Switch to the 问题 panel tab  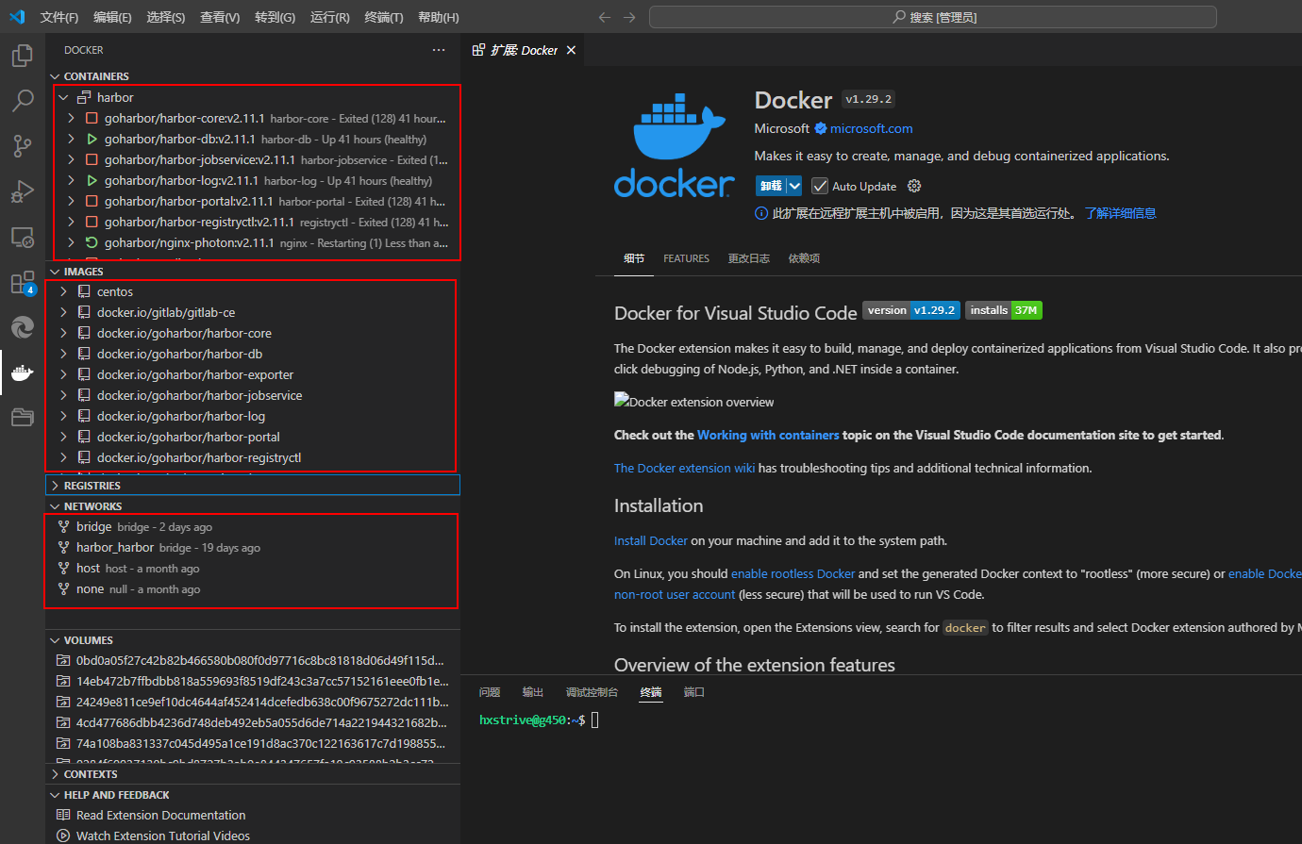(x=490, y=692)
